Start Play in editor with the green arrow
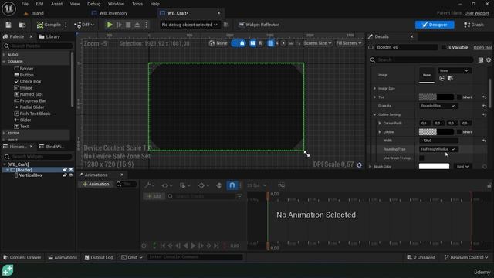The image size is (494, 278). (110, 25)
